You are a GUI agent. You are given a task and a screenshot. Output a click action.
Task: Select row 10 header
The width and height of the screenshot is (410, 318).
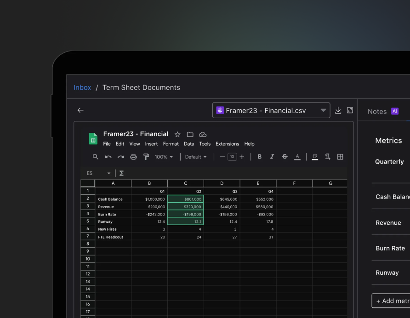pos(88,259)
